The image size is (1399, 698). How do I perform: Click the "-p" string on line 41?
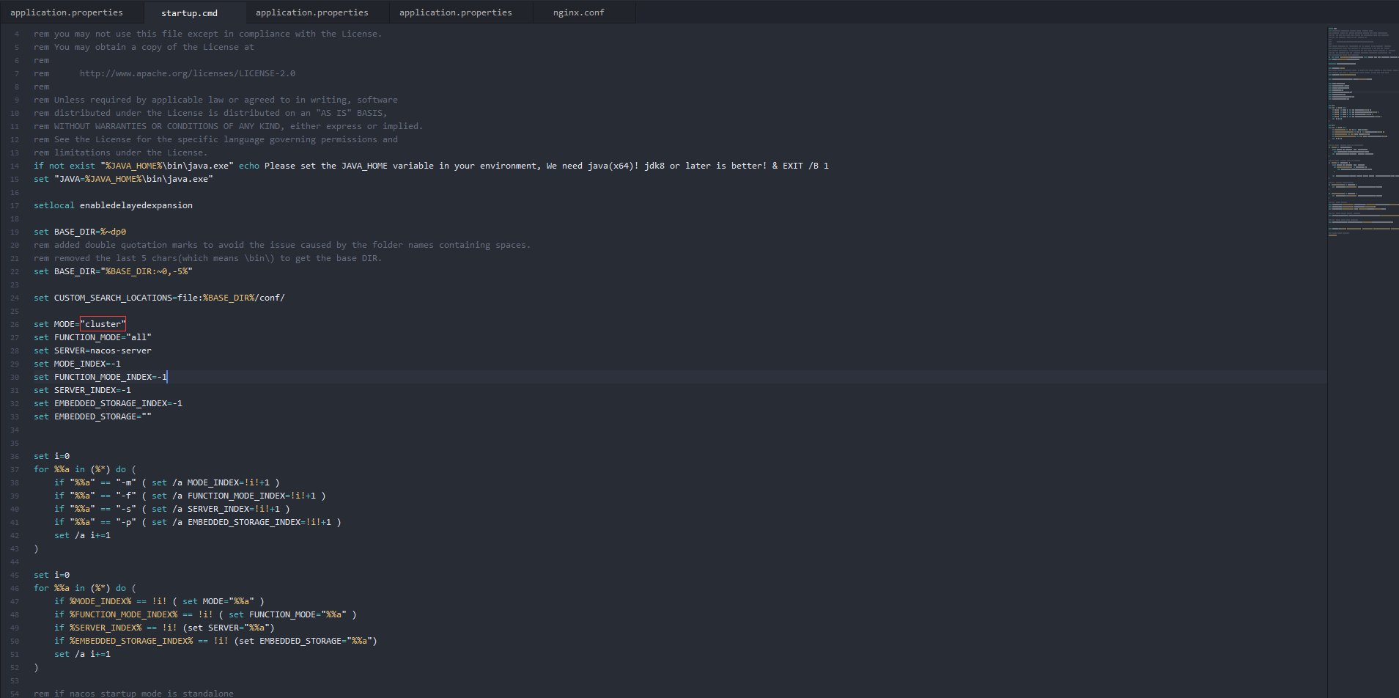click(126, 522)
